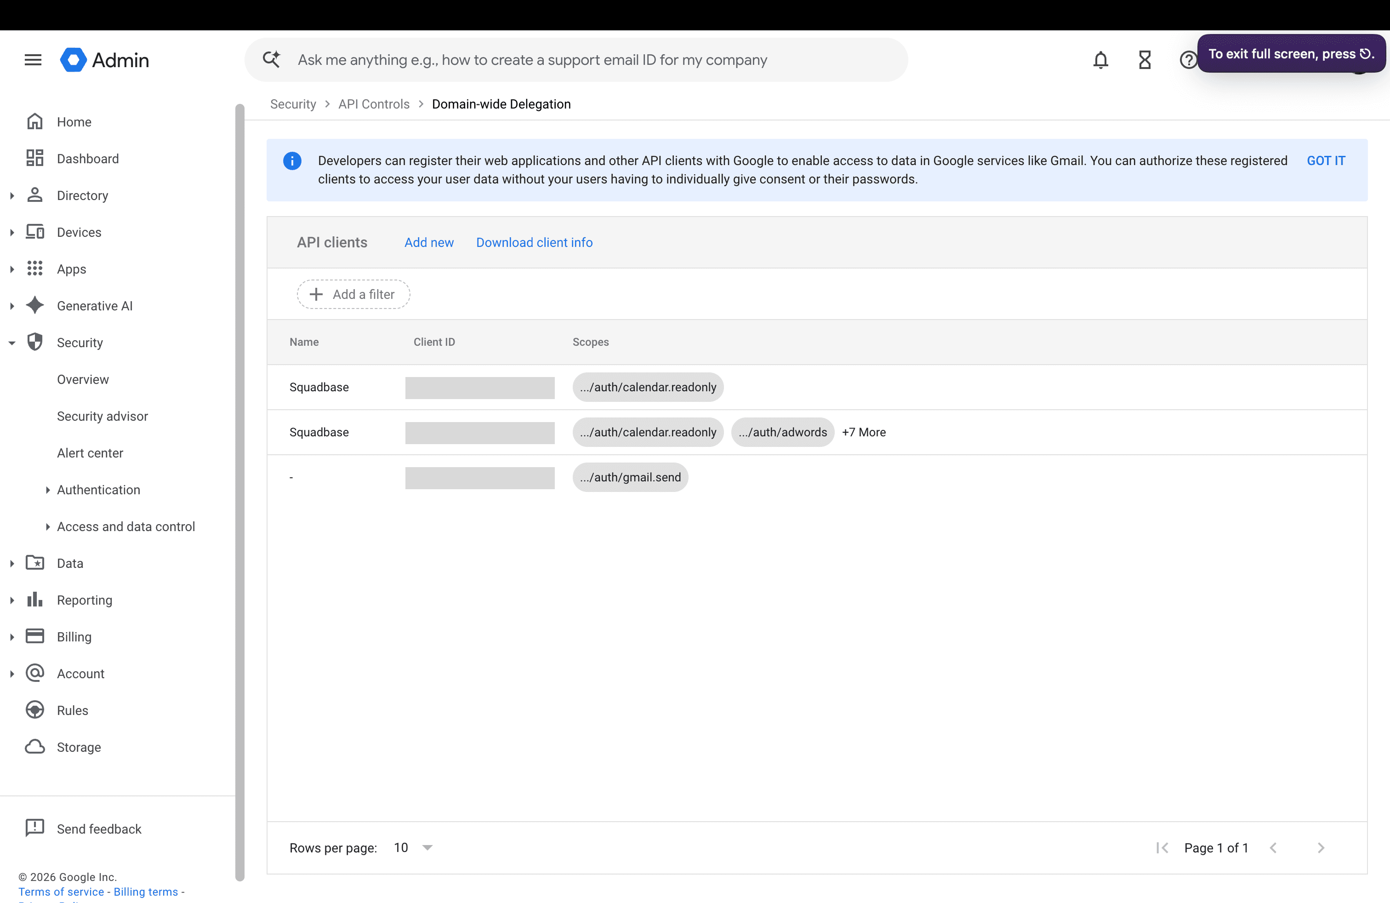Click the Storage cloud icon
Image resolution: width=1390 pixels, height=903 pixels.
pos(35,747)
